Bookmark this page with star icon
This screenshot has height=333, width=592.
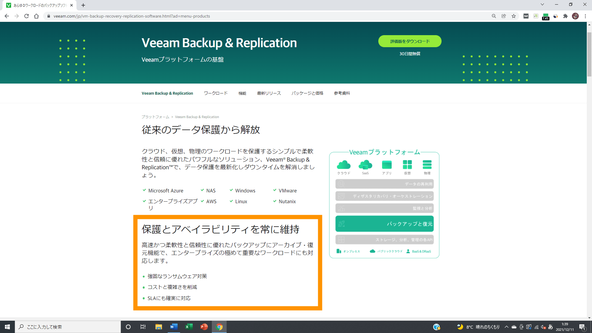pyautogui.click(x=514, y=16)
